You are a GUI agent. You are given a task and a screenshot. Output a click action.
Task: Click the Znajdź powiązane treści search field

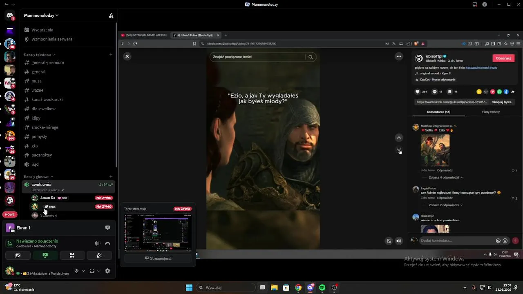[x=257, y=57]
